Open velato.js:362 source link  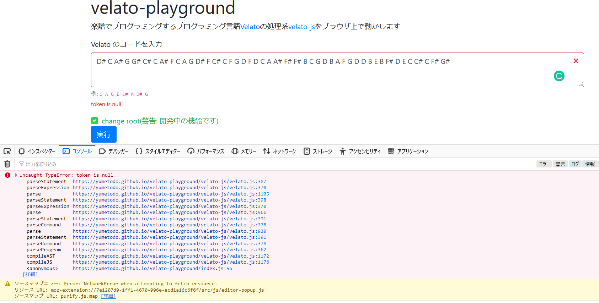[x=170, y=250]
